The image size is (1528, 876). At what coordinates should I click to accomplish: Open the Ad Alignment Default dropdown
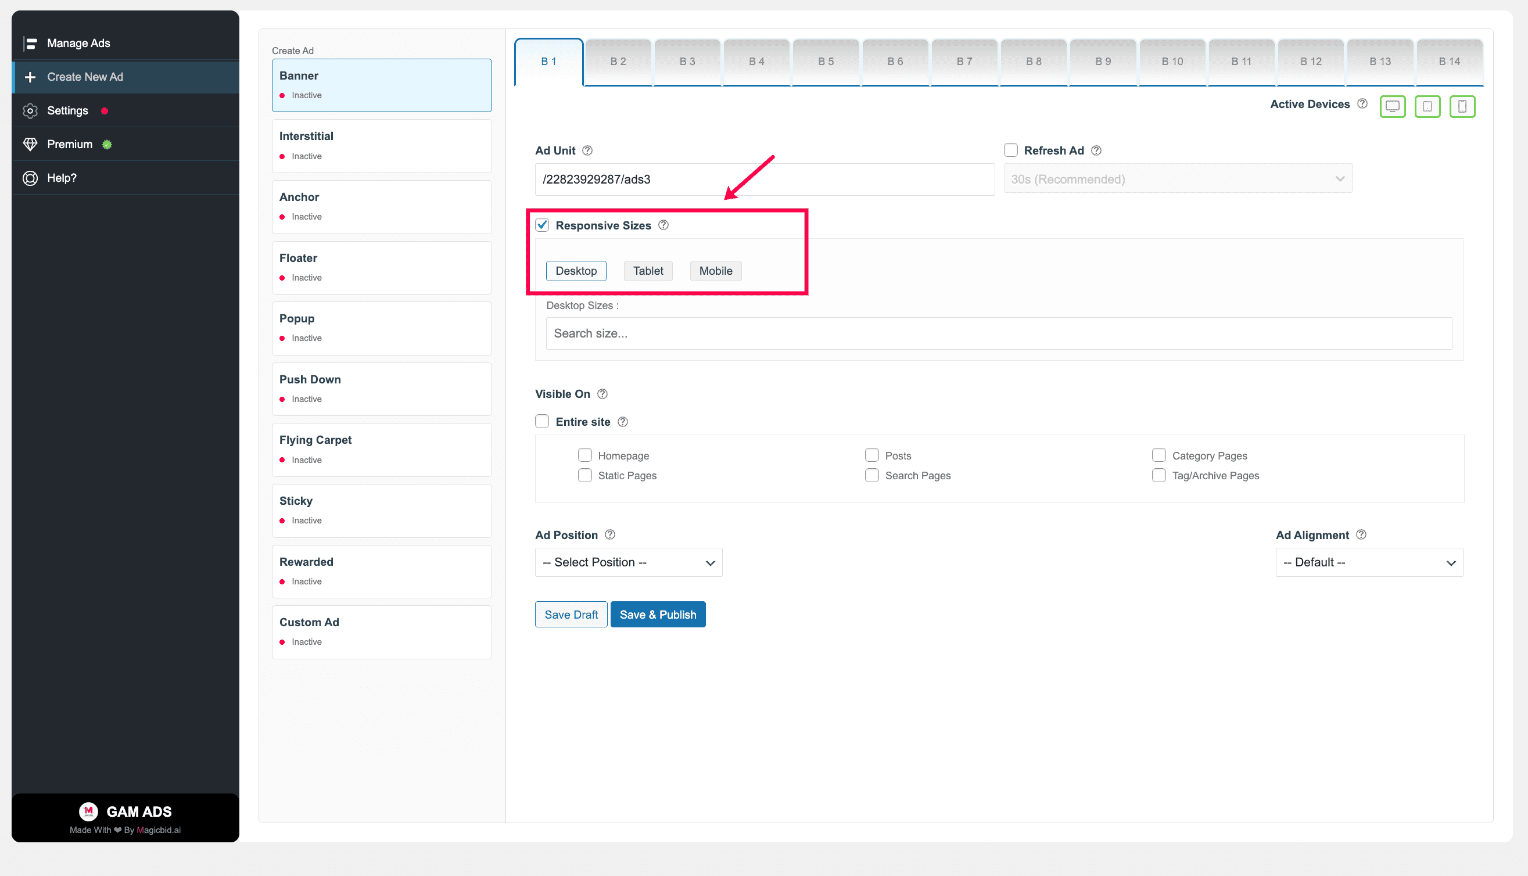pos(1369,562)
